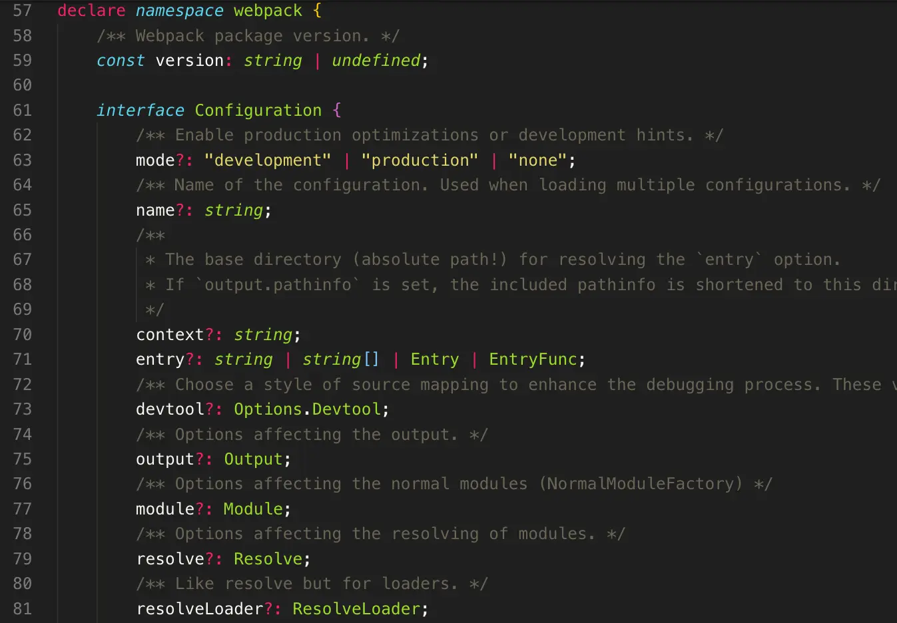Click the 'interface' keyword
Viewport: 897px width, 623px height.
141,110
